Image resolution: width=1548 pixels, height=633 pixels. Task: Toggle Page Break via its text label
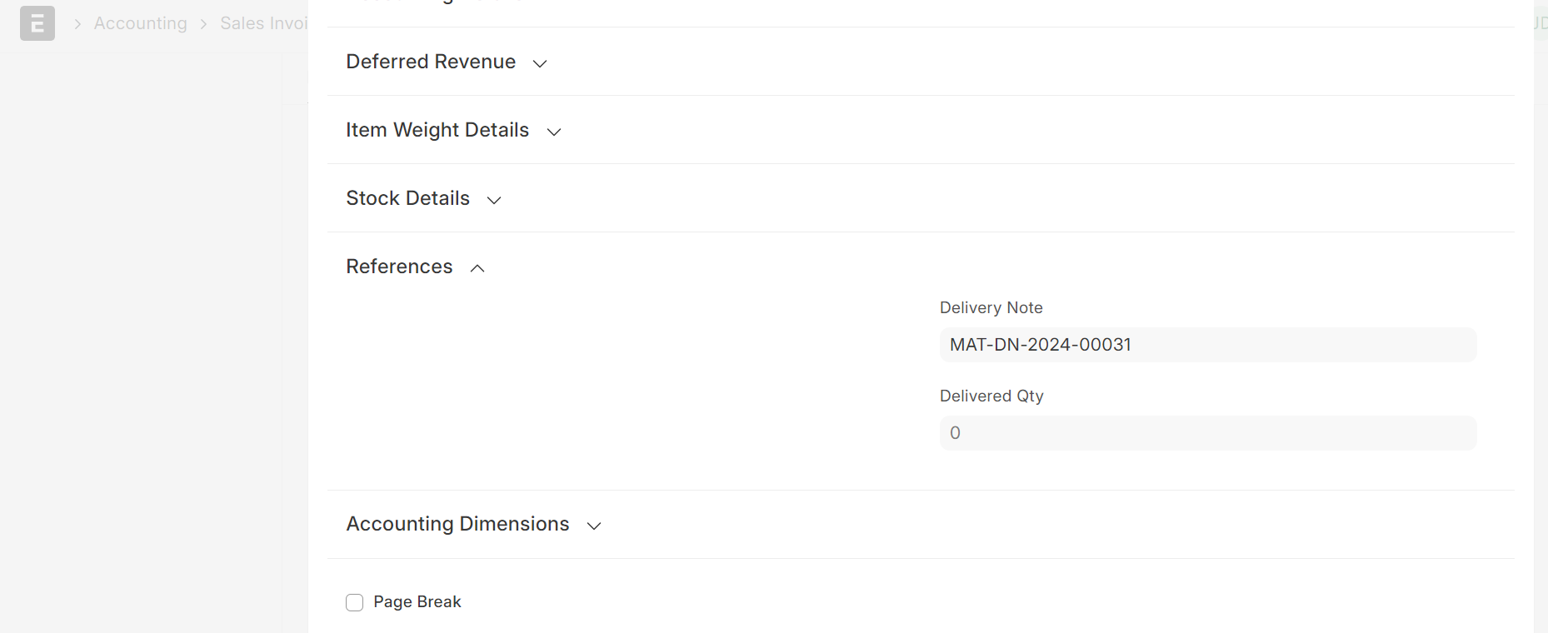pyautogui.click(x=417, y=601)
